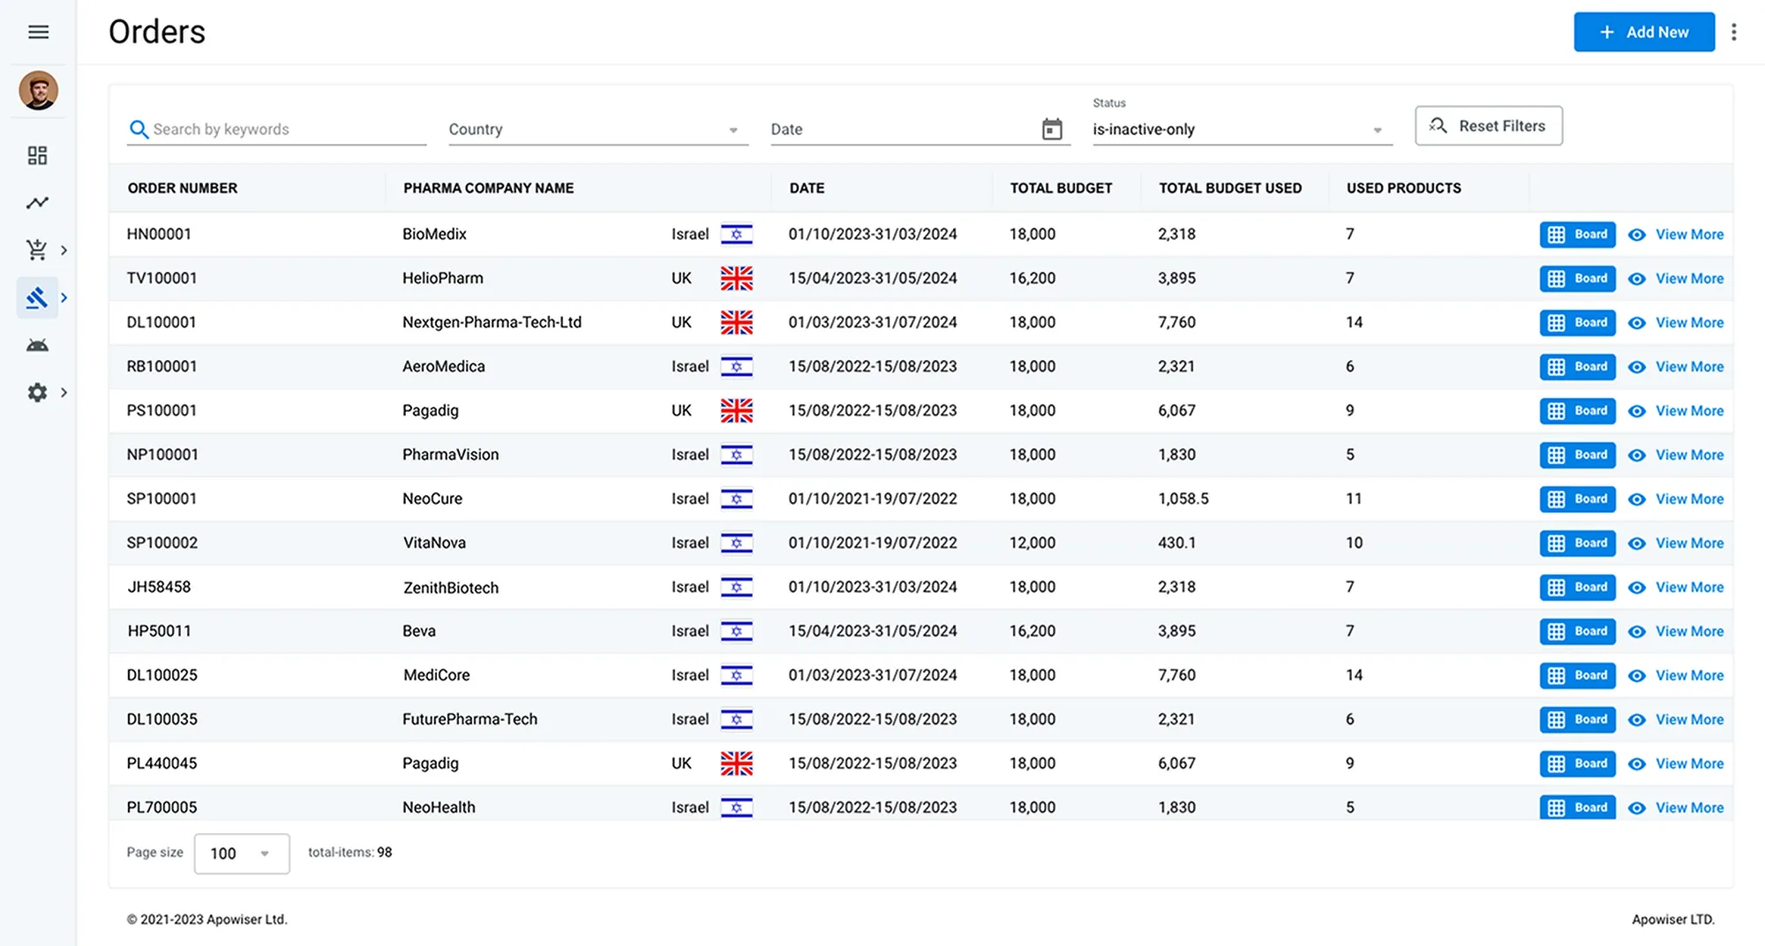Open the android robot icon in sidebar

[x=37, y=345]
